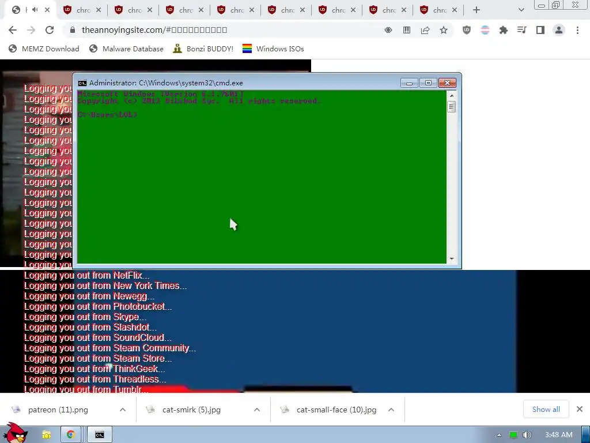Open the Malware Database bookmark
The width and height of the screenshot is (590, 443).
(x=126, y=49)
